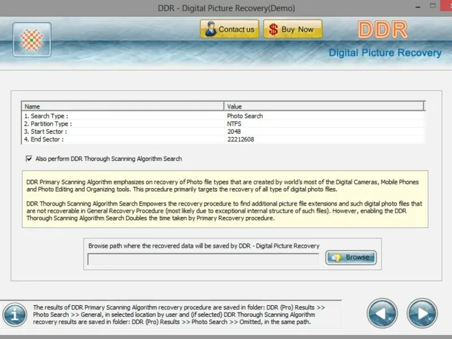Screen dimensions: 452x339
Task: Select the '4. End Sector :' row
Action: pos(223,139)
